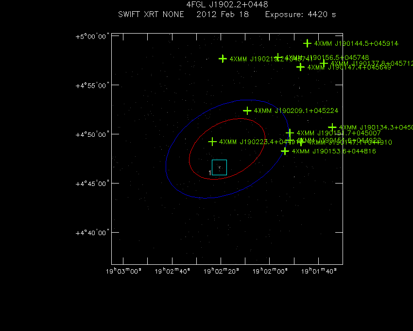Screen dimensions: 413x331
Task: Click the label 4XMM J190151.7+045007
Action: click(339, 133)
